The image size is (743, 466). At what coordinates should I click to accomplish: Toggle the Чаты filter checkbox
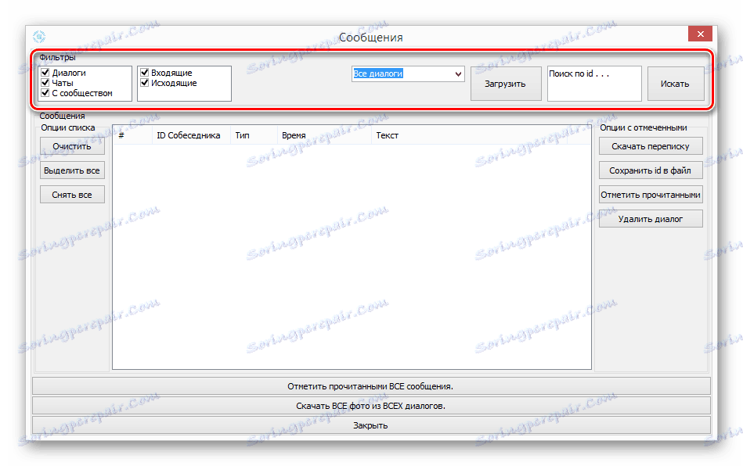point(45,82)
